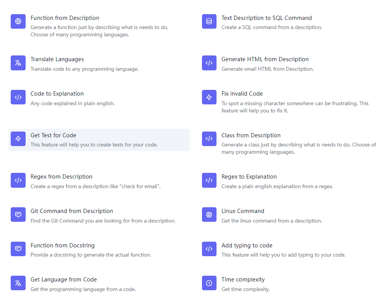Click the lightning icon beside Fix invalid Code
This screenshot has width=381, height=304.
pyautogui.click(x=209, y=97)
